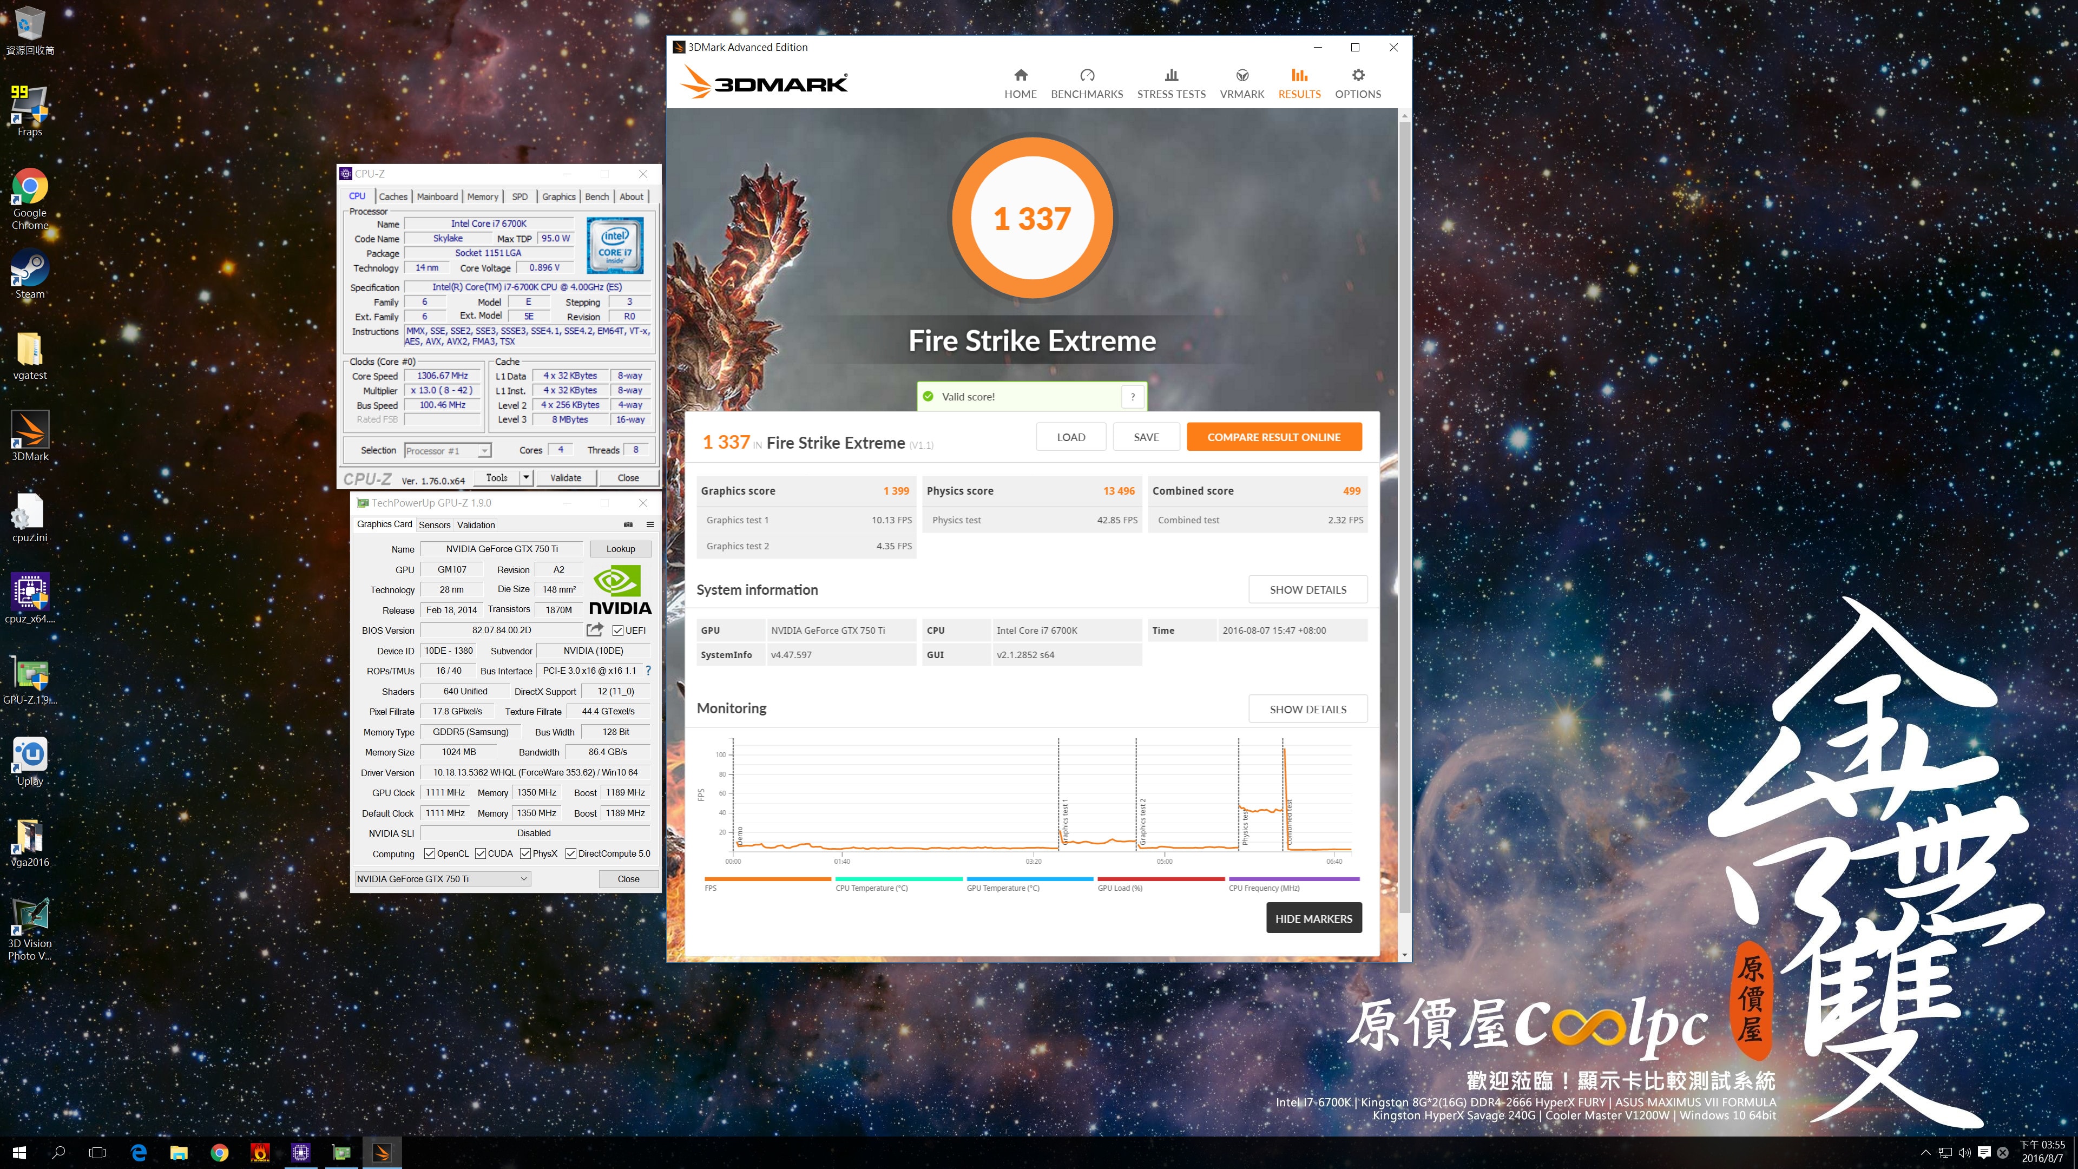Screen dimensions: 2078x1169
Task: Go to Benchmarks in 3DMark
Action: click(1087, 84)
